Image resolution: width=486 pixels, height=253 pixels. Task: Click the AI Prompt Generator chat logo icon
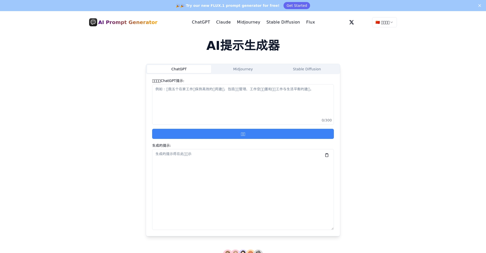[93, 22]
